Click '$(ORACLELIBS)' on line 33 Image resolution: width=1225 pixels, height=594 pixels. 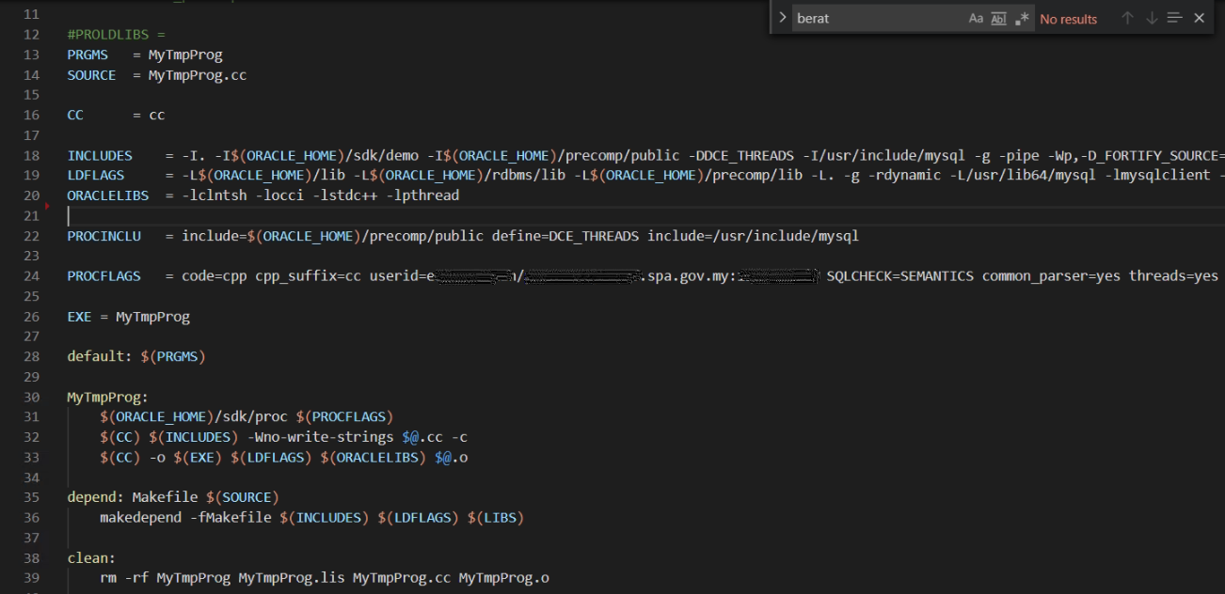coord(374,458)
